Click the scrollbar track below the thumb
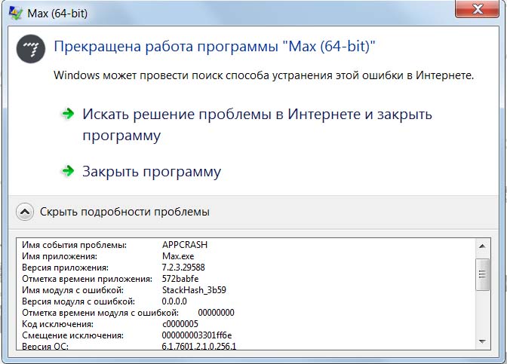507x364 pixels. (483, 317)
